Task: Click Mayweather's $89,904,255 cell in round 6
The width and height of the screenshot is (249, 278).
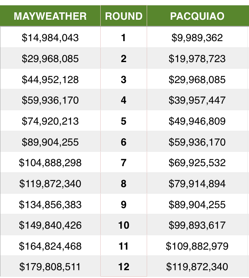Action: pyautogui.click(x=50, y=141)
